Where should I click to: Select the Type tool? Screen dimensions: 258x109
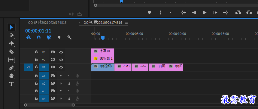point(11,84)
